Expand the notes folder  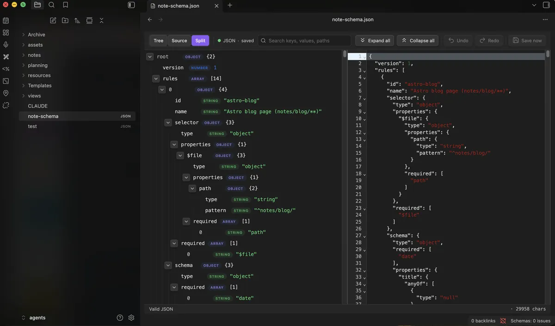click(24, 55)
